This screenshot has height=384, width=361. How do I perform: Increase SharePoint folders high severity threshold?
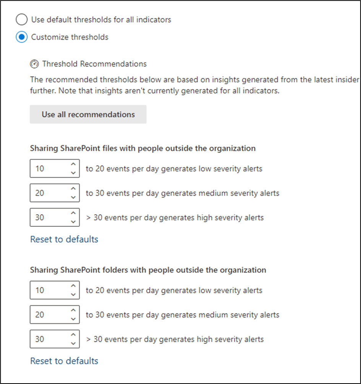click(73, 335)
